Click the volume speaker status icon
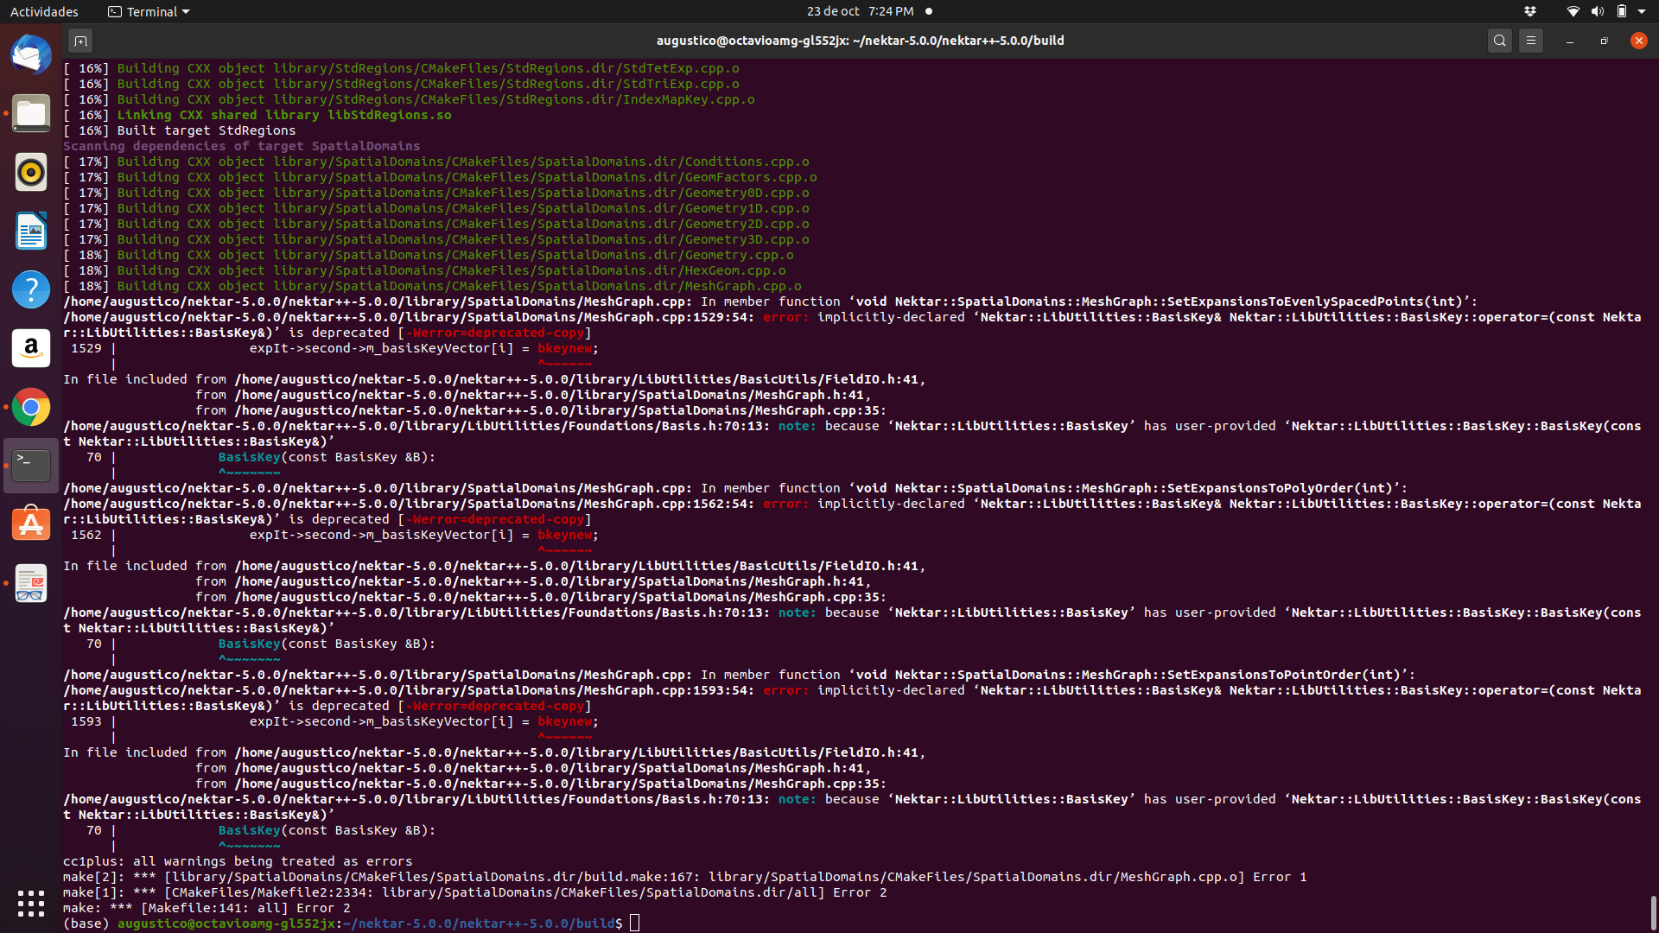The image size is (1659, 933). coord(1598,11)
